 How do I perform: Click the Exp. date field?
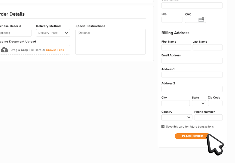(x=172, y=20)
